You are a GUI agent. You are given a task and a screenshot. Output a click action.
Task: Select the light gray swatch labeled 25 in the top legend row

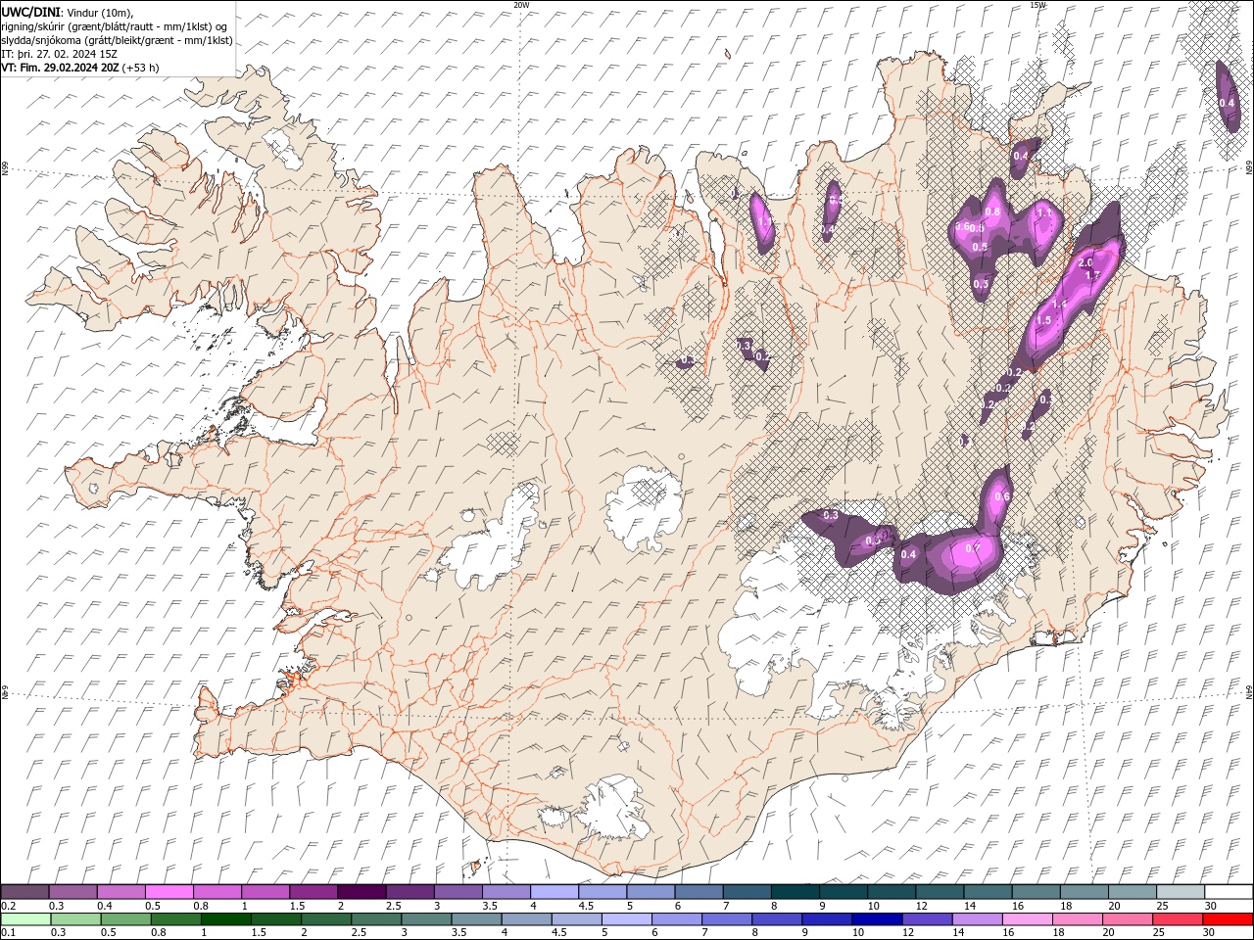[1180, 892]
